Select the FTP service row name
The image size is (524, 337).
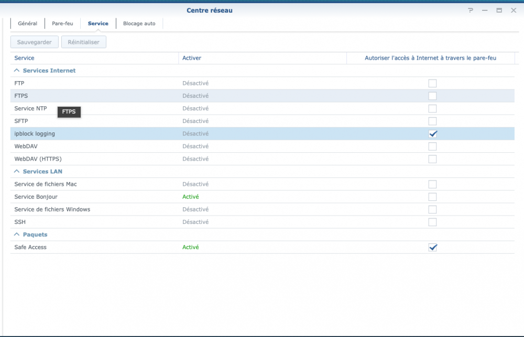19,83
